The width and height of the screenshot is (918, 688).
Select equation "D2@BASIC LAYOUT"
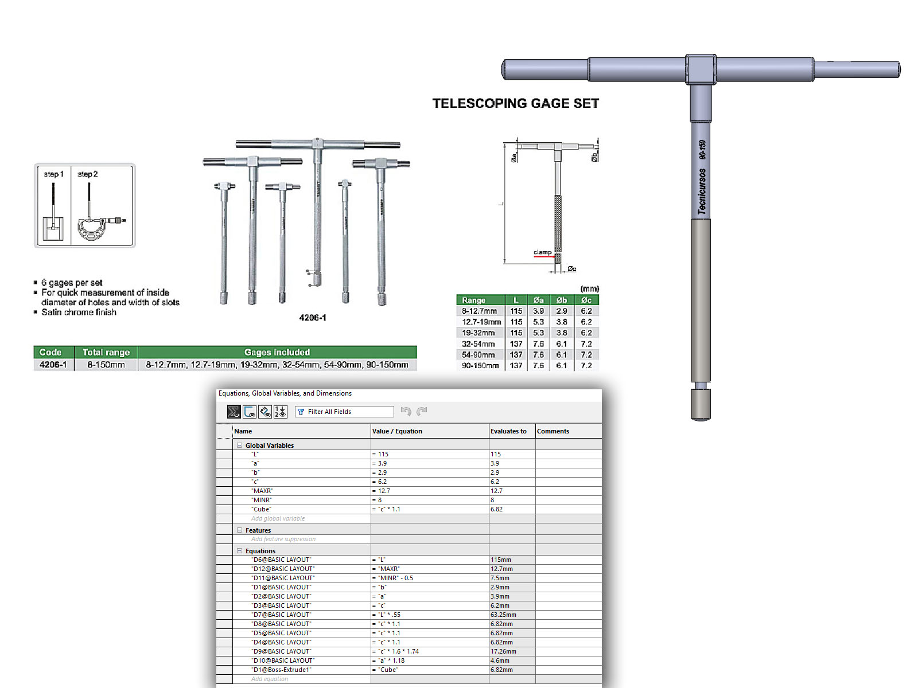tap(281, 596)
